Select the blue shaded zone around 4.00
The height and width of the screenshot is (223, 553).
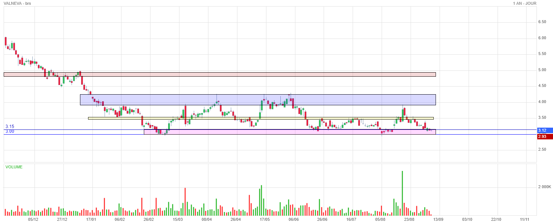(x=258, y=100)
